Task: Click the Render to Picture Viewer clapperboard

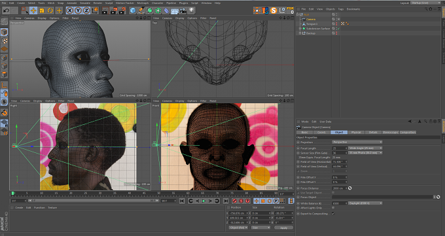Action: [x=113, y=10]
